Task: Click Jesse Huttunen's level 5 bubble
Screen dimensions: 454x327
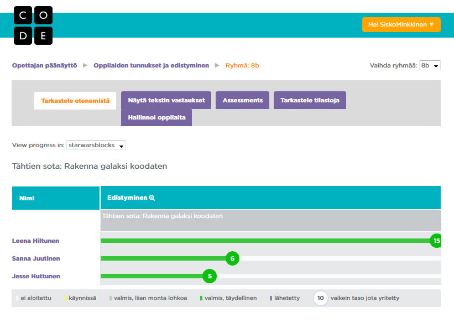Action: point(209,276)
